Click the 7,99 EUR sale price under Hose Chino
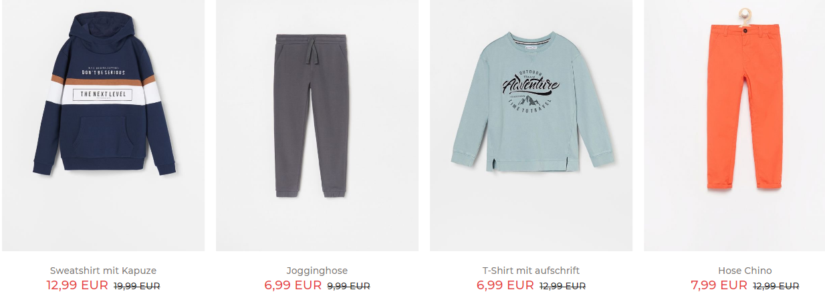 pyautogui.click(x=719, y=285)
